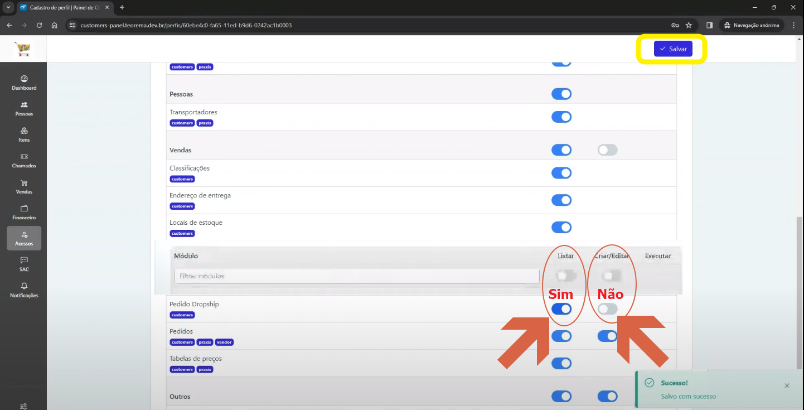The height and width of the screenshot is (410, 804).
Task: Click the praxis tag under Transportadores
Action: (x=205, y=123)
